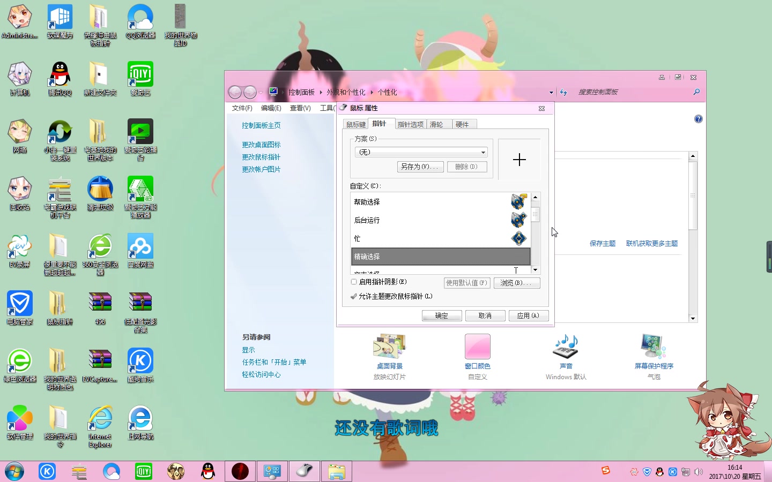Open the 文件(F) menu
This screenshot has width=772, height=482.
pyautogui.click(x=242, y=108)
